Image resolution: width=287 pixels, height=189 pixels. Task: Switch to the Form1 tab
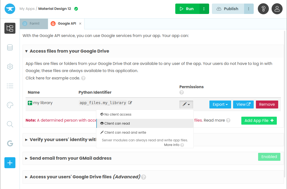point(34,24)
